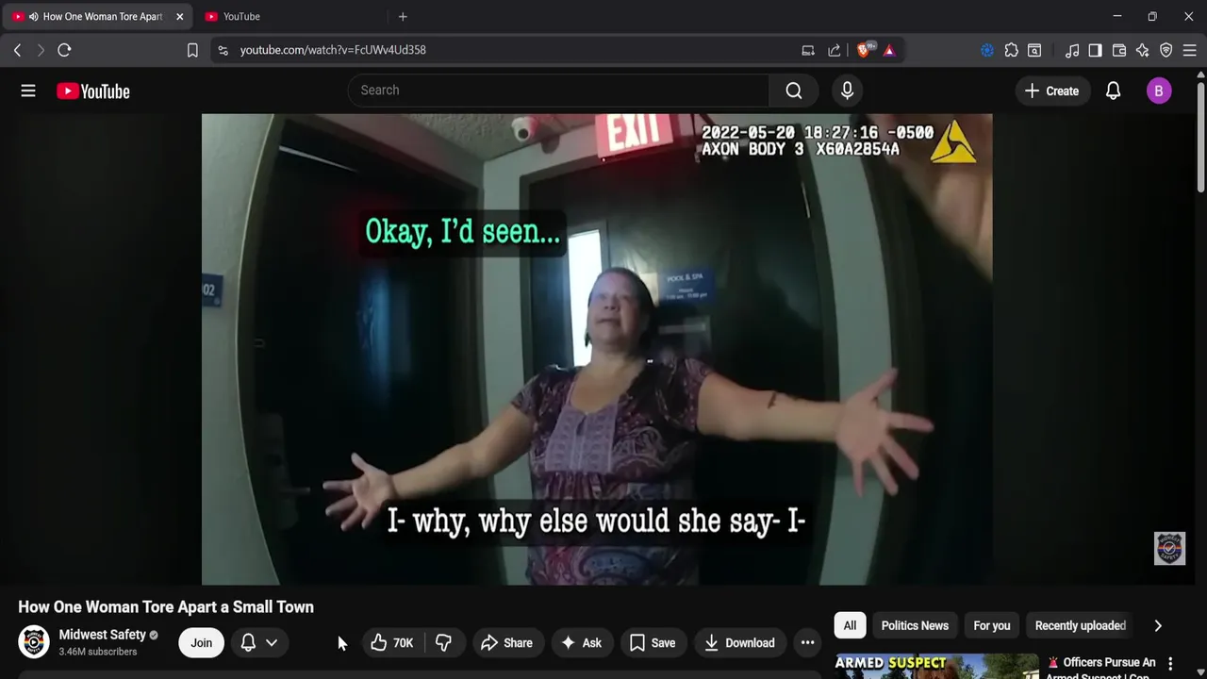Open tab search extension icon
The image size is (1207, 679).
[1034, 50]
